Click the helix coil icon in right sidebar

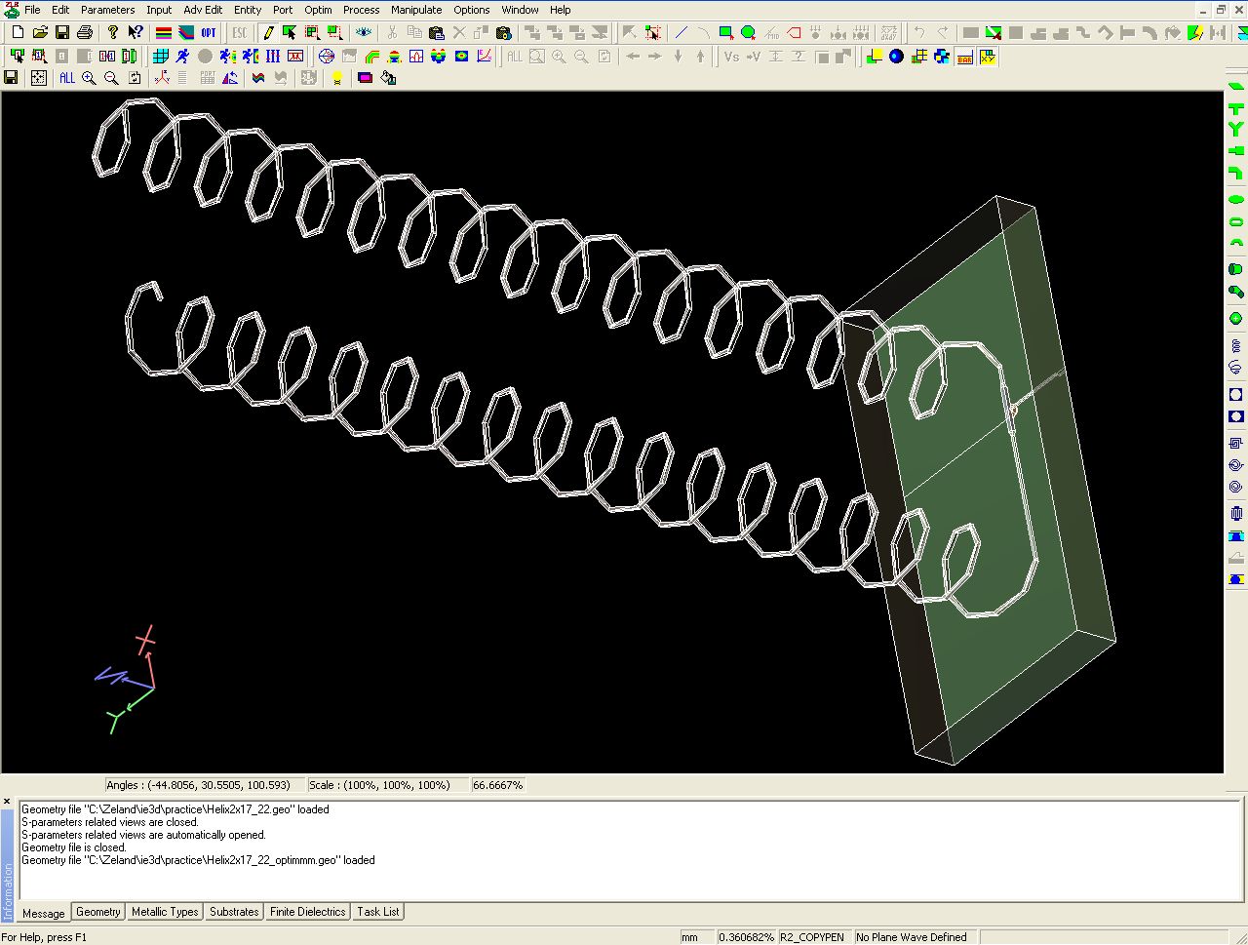(x=1236, y=345)
